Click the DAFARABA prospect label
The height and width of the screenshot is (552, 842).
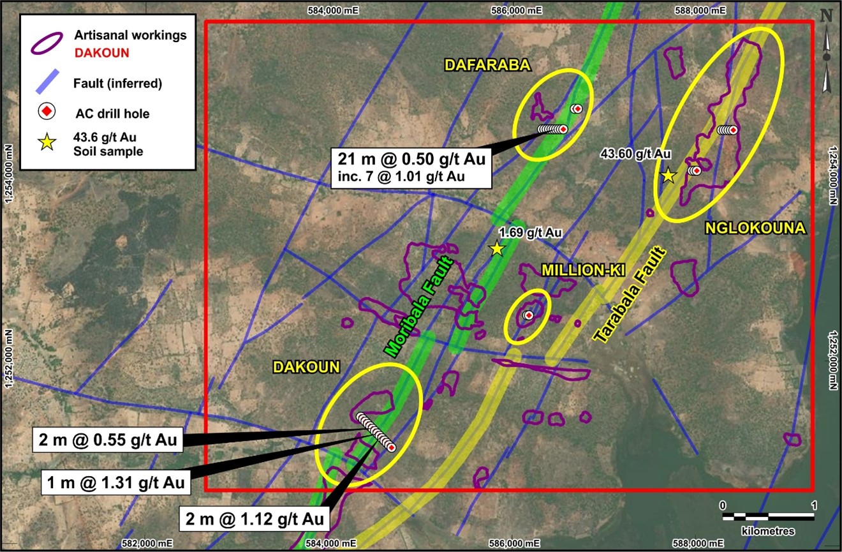(x=478, y=64)
